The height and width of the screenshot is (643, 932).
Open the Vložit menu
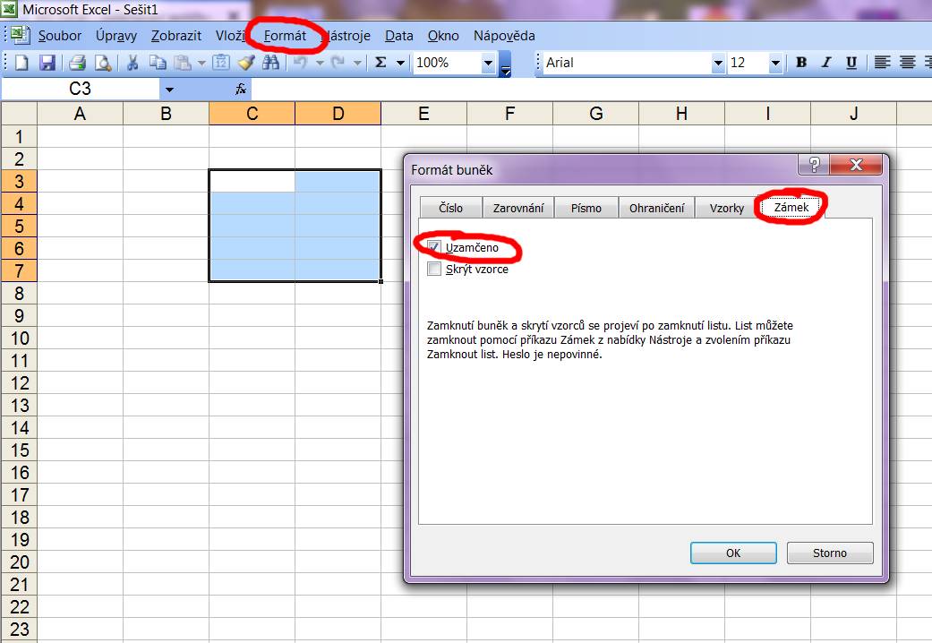231,36
